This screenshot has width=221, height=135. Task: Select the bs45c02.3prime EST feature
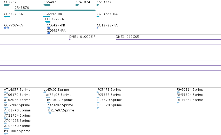coord(45,92)
